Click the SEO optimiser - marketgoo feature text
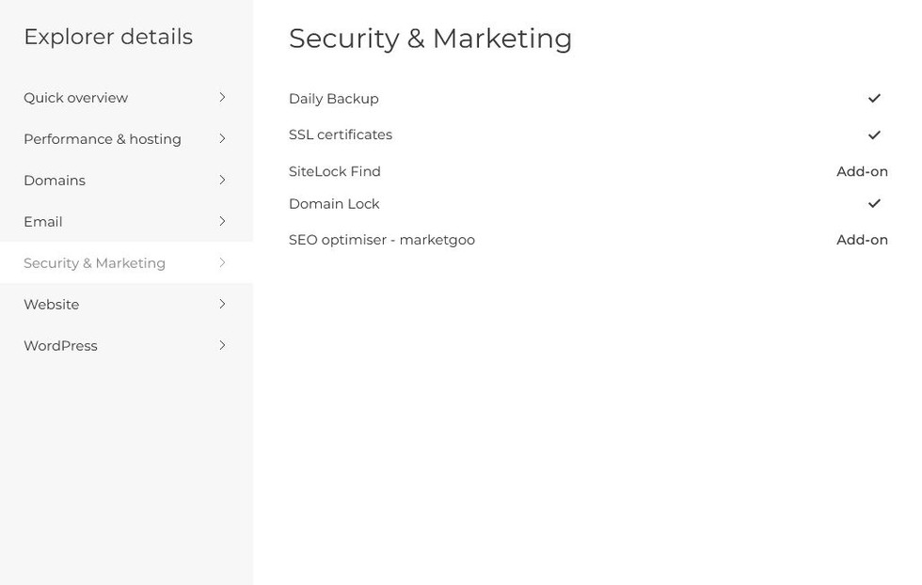Image resolution: width=922 pixels, height=585 pixels. click(x=382, y=240)
